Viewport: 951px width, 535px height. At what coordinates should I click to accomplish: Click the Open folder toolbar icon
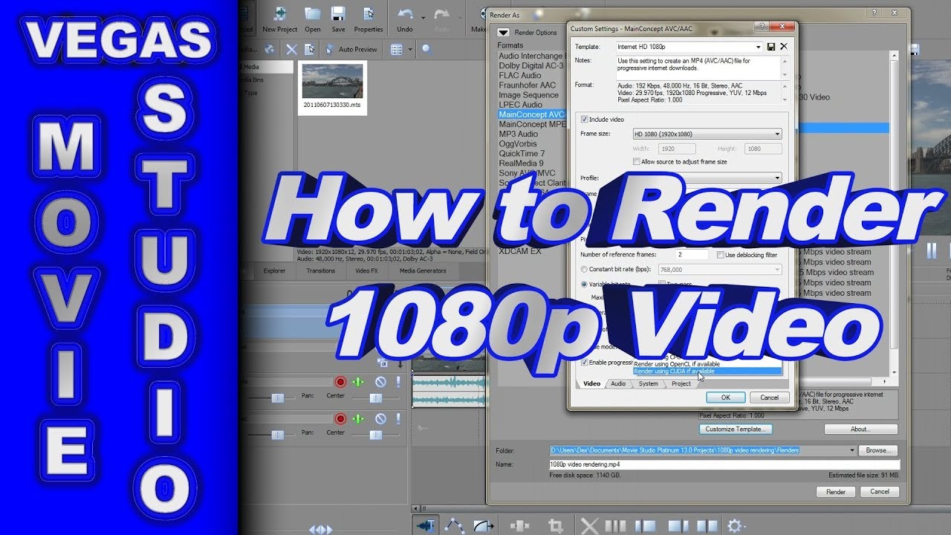tap(313, 13)
